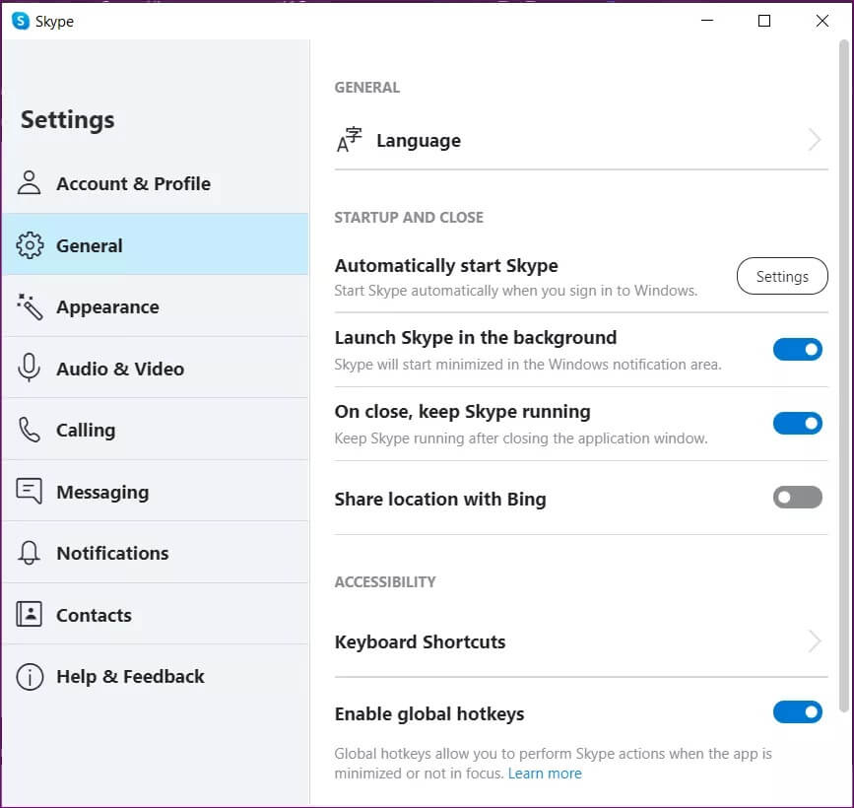Turn off Launch Skype in the background
This screenshot has height=808, width=854.
pos(797,349)
